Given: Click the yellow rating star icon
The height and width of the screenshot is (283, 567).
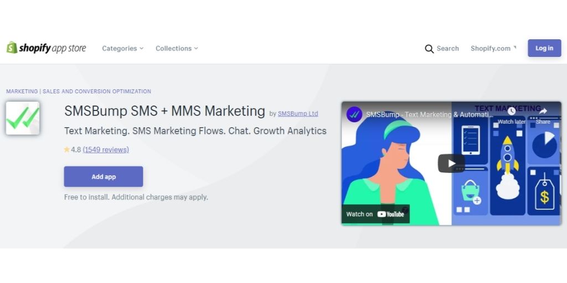Looking at the screenshot, I should (x=66, y=149).
